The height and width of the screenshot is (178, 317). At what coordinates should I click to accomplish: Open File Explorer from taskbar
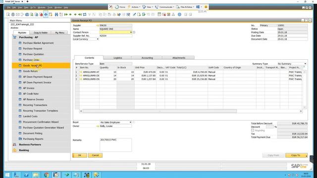pos(36,175)
